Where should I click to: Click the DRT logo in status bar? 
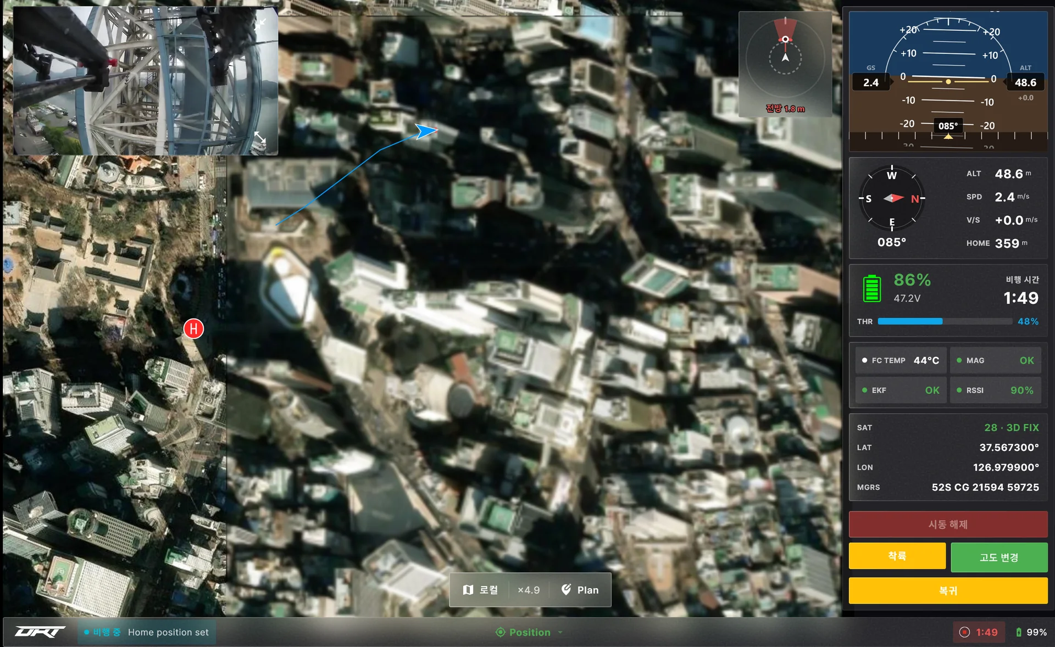(x=40, y=632)
